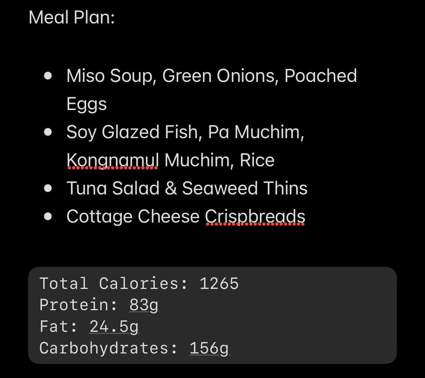This screenshot has width=425, height=378.
Task: Click the word Rice
Action: point(257,160)
